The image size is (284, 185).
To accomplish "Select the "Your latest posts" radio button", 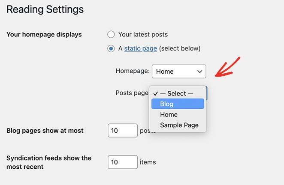I will (x=111, y=34).
